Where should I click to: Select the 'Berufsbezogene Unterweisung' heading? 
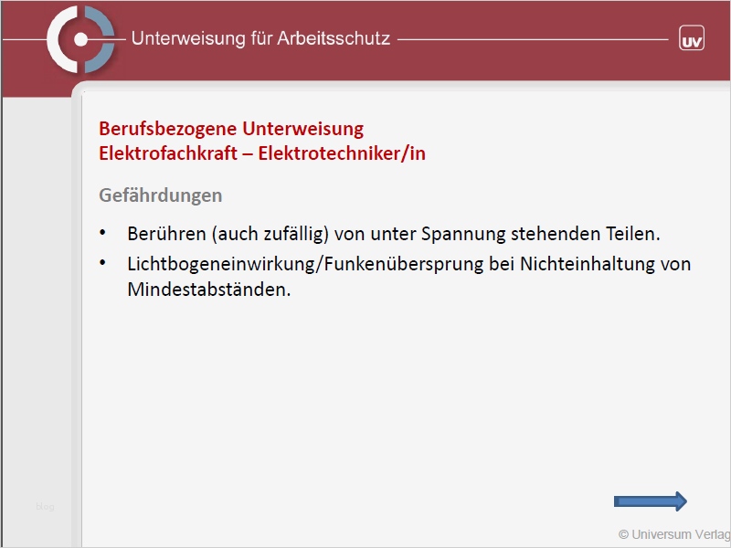coord(231,129)
